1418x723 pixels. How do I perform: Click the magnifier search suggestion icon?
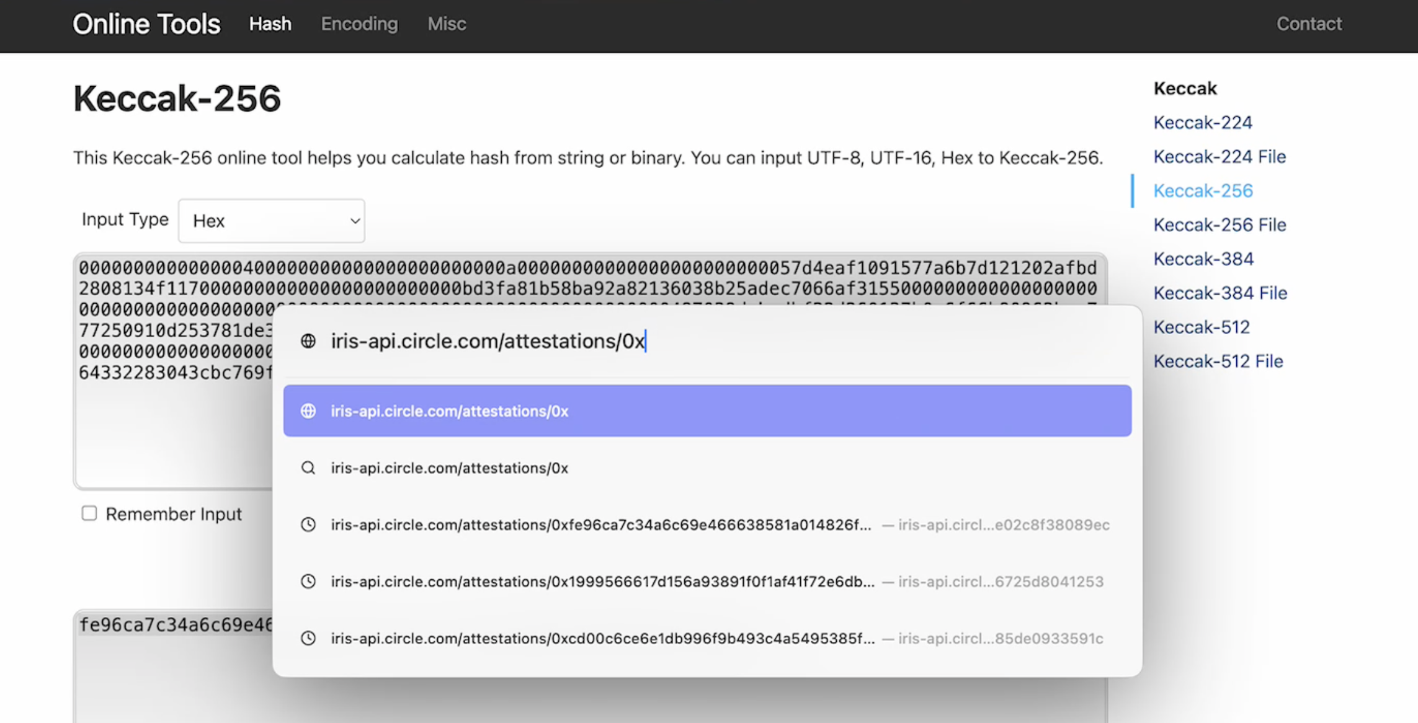(308, 468)
